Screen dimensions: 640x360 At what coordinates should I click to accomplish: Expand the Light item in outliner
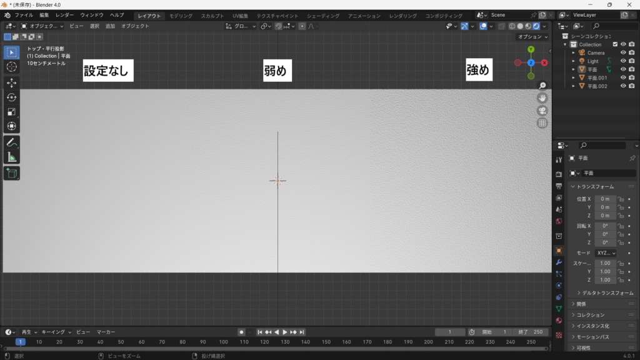pyautogui.click(x=573, y=61)
